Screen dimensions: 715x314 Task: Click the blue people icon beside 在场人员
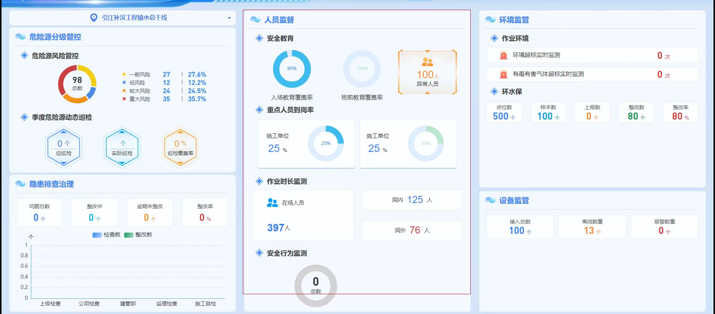273,203
